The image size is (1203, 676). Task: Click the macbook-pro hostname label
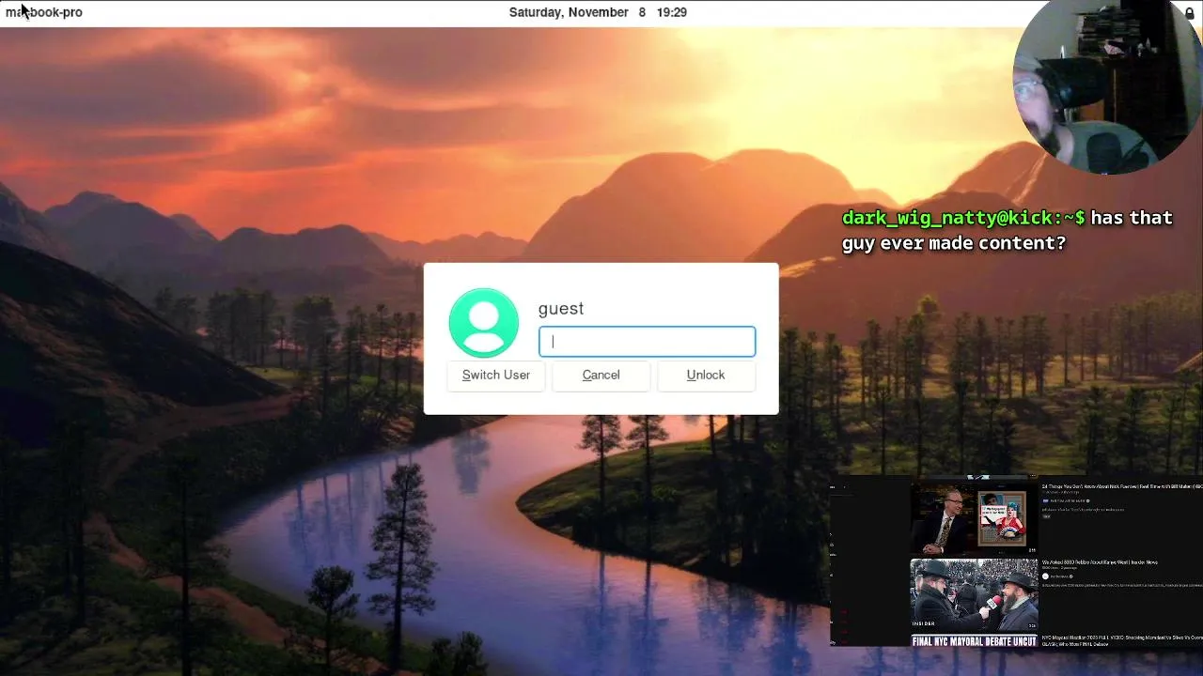44,12
